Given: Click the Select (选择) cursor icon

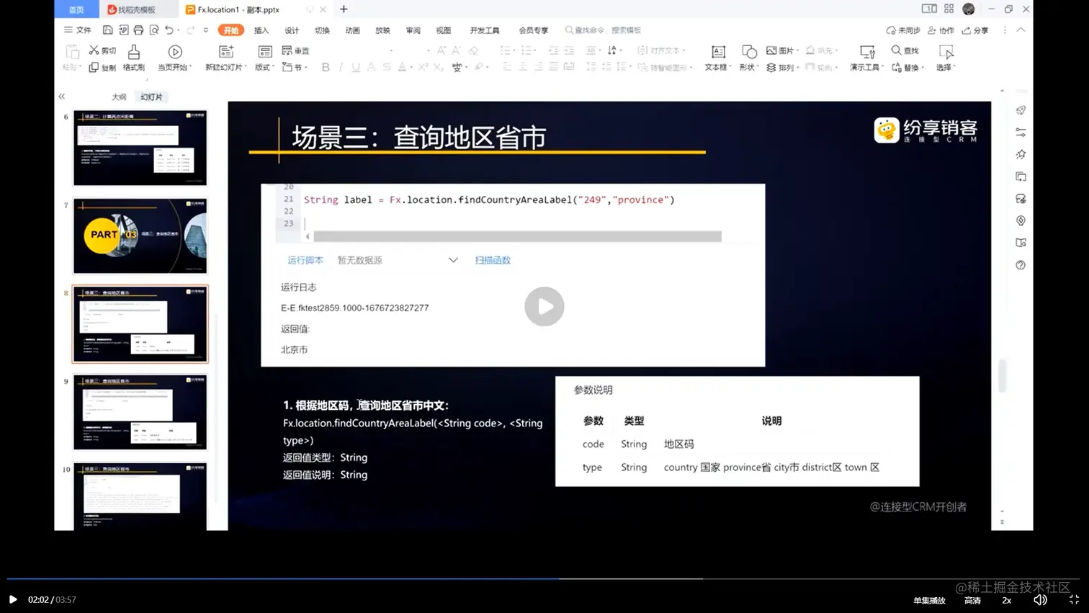Looking at the screenshot, I should (946, 52).
